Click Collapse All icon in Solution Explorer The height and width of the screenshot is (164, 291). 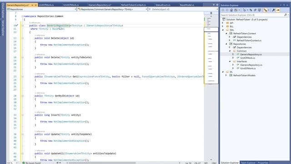point(255,10)
